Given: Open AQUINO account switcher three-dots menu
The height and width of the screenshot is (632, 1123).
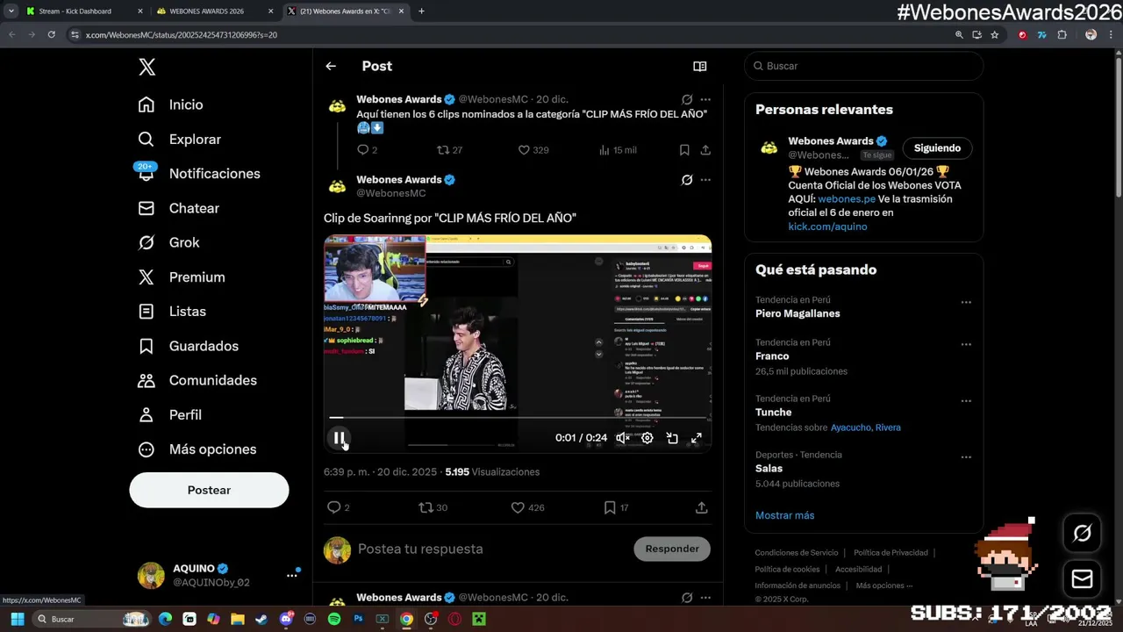Looking at the screenshot, I should (291, 576).
